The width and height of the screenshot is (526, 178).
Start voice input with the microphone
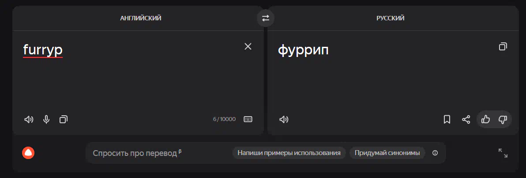pyautogui.click(x=46, y=119)
